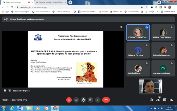Open Bem-vindo ao Facebook bookmark
This screenshot has height=111, width=177.
(x=87, y=12)
